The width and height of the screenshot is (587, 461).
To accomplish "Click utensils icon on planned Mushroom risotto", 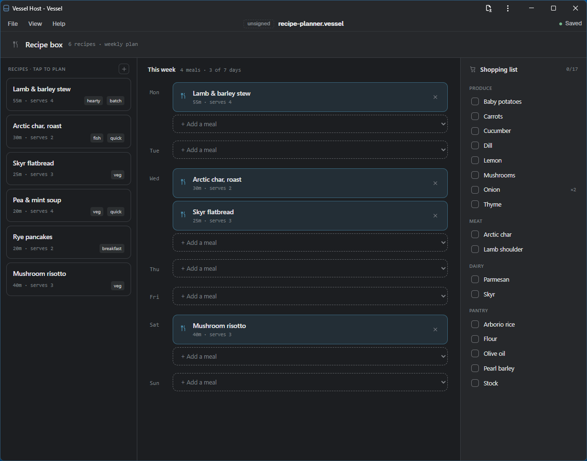I will (183, 329).
